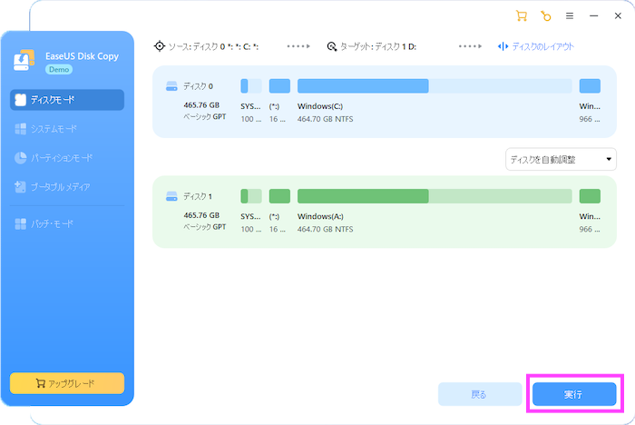Click the cart icon on アップグレード

(40, 383)
